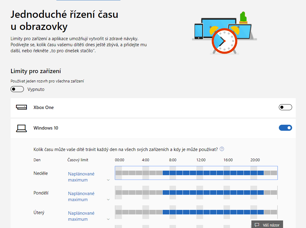Click the alarm clock illustration
The width and height of the screenshot is (306, 228).
coord(224,41)
